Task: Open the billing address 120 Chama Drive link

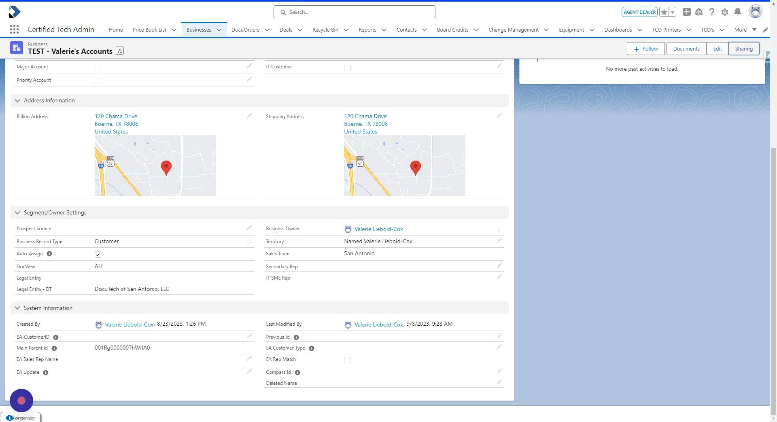Action: [x=116, y=116]
